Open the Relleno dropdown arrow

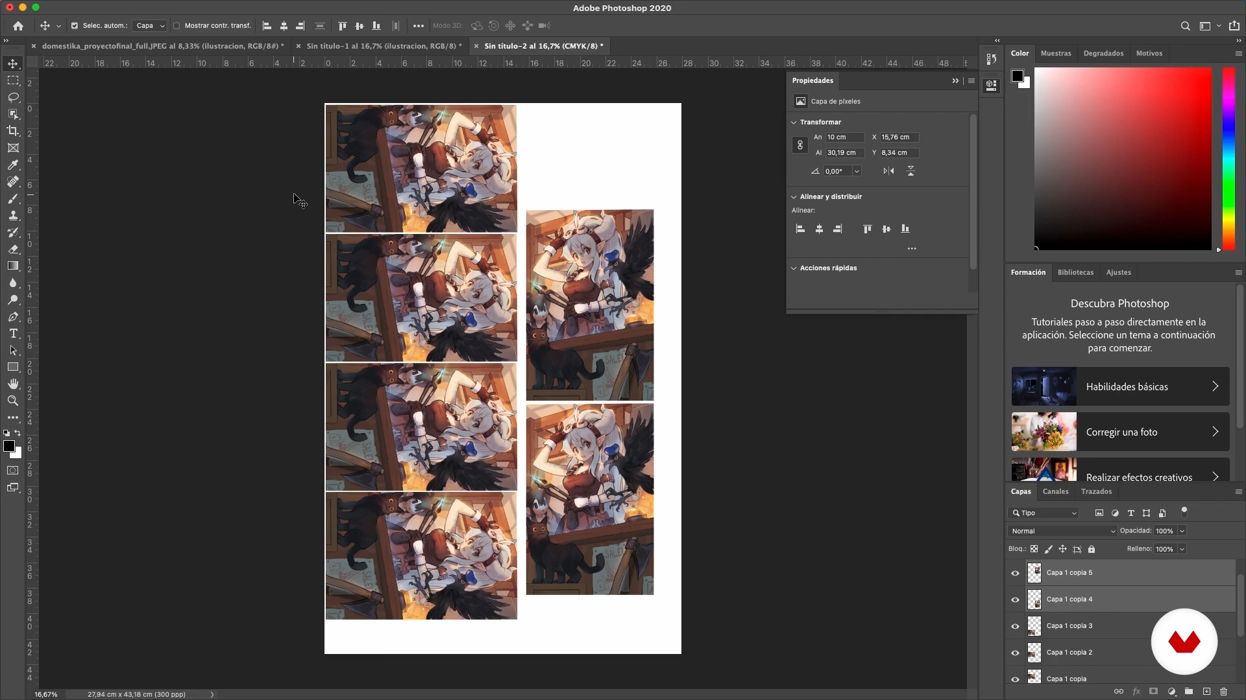(1182, 549)
